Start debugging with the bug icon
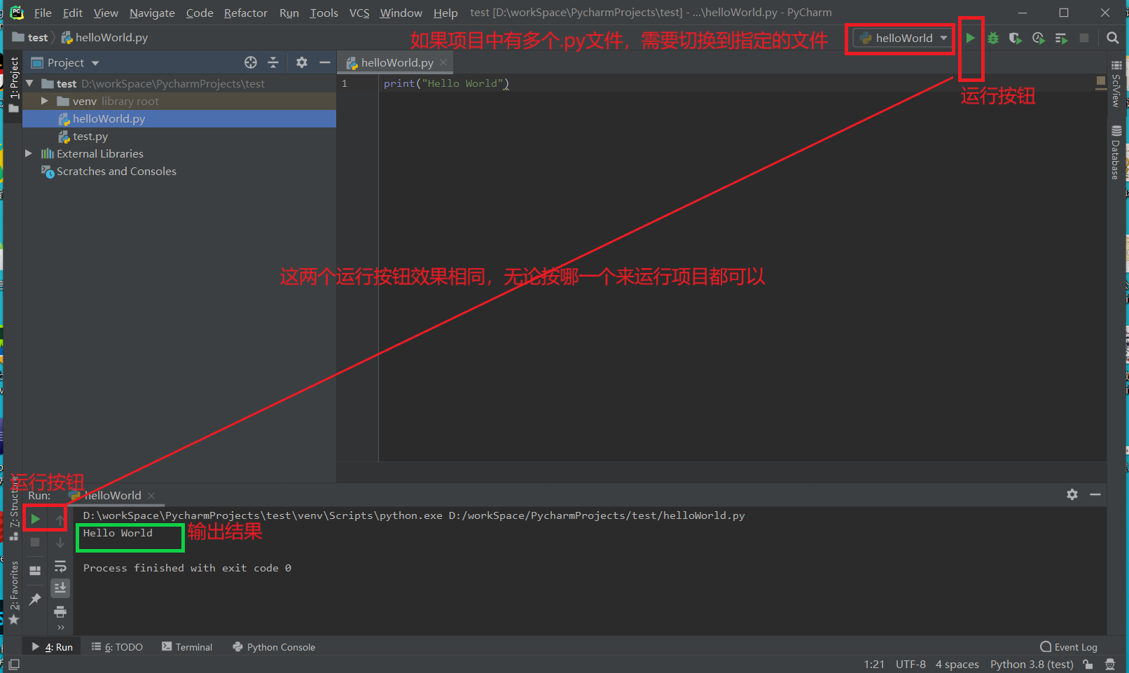1129x673 pixels. (993, 38)
